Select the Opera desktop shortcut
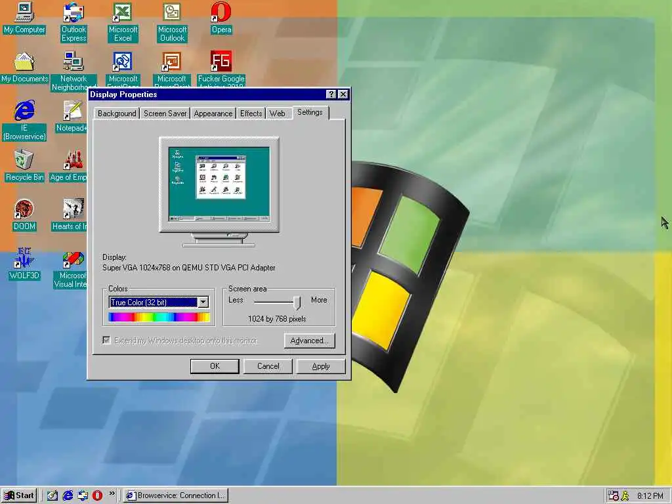672x504 pixels. tap(221, 18)
